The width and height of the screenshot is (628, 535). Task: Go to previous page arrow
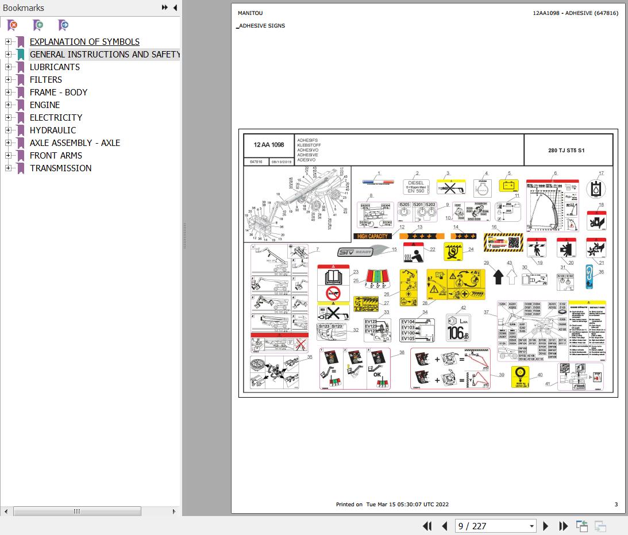tap(445, 526)
